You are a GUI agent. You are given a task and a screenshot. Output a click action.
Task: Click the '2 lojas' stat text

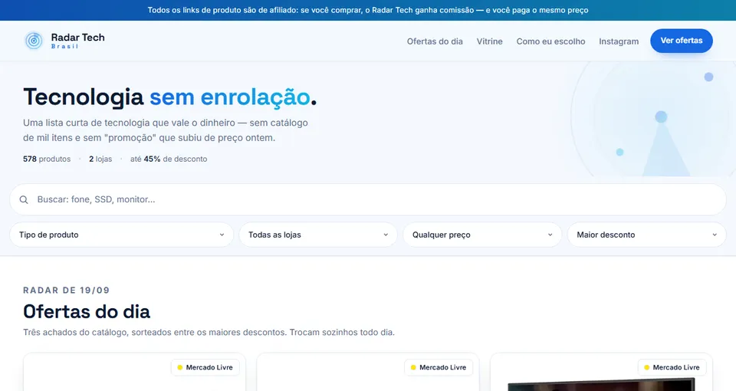100,159
